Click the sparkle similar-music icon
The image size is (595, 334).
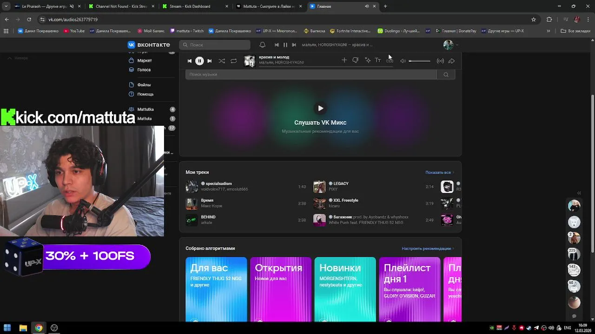coord(367,60)
